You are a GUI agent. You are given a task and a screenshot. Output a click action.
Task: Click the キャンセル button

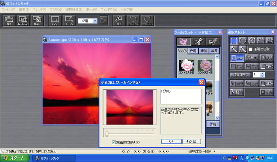191,141
